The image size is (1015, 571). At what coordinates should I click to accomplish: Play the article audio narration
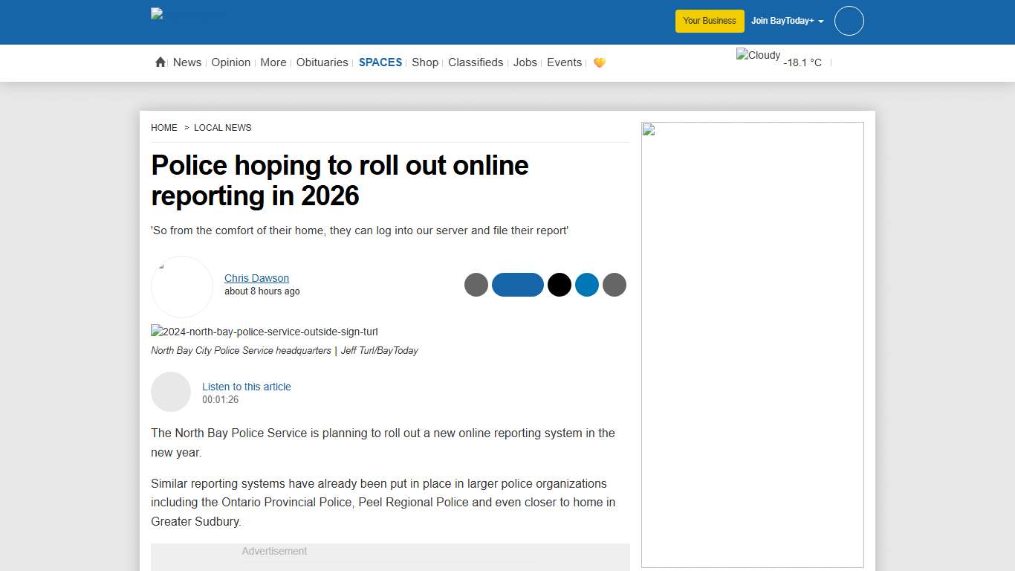coord(171,392)
